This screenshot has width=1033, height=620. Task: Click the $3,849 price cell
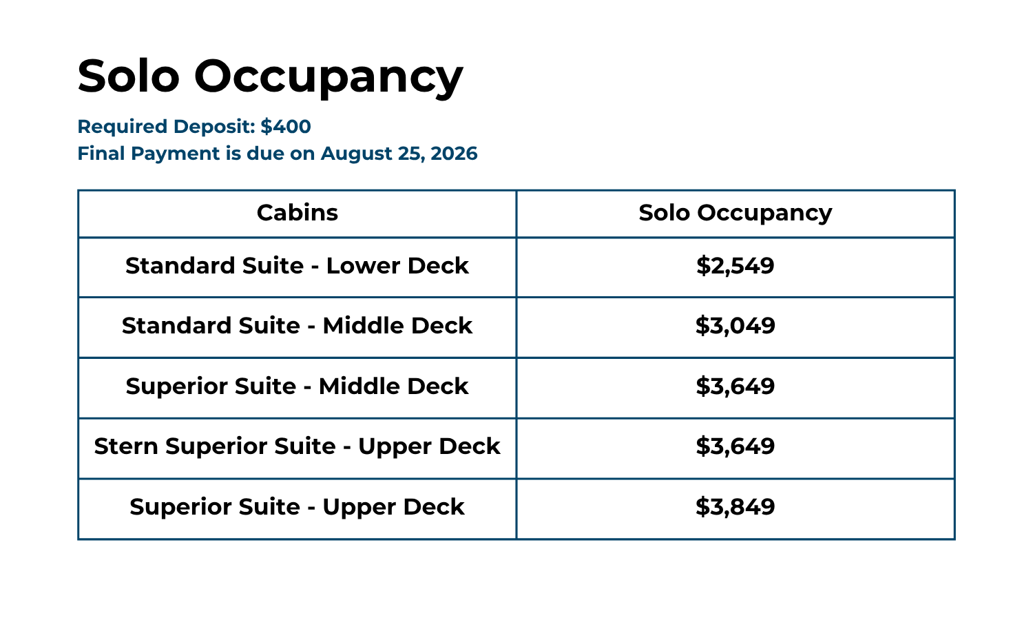coord(735,508)
